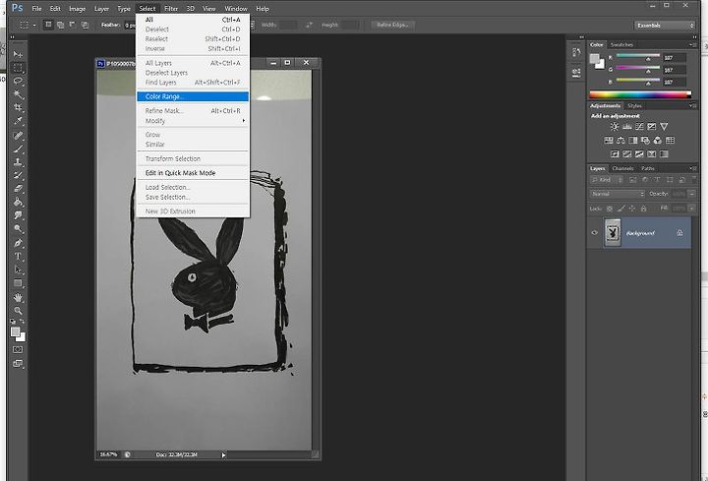Image resolution: width=708 pixels, height=481 pixels.
Task: Turn layer filtering on or off
Action: pos(693,179)
